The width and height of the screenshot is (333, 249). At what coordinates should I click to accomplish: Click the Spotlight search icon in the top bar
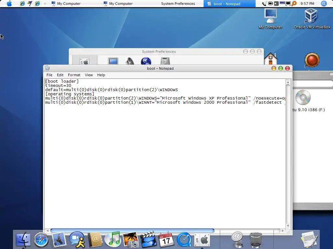click(x=324, y=4)
